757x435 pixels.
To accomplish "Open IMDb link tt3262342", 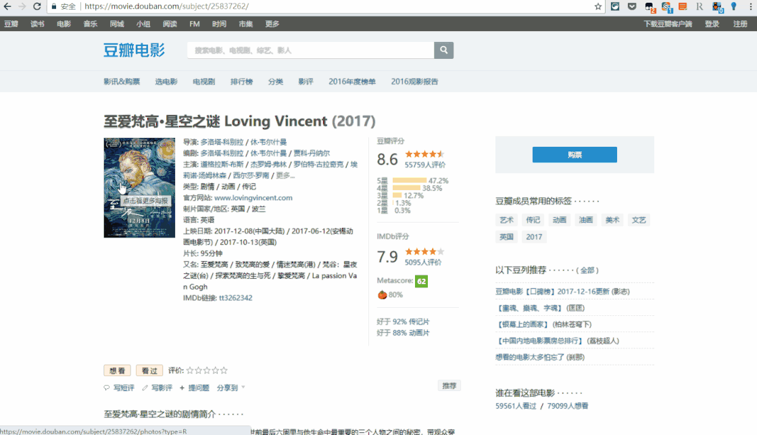I will [x=236, y=298].
